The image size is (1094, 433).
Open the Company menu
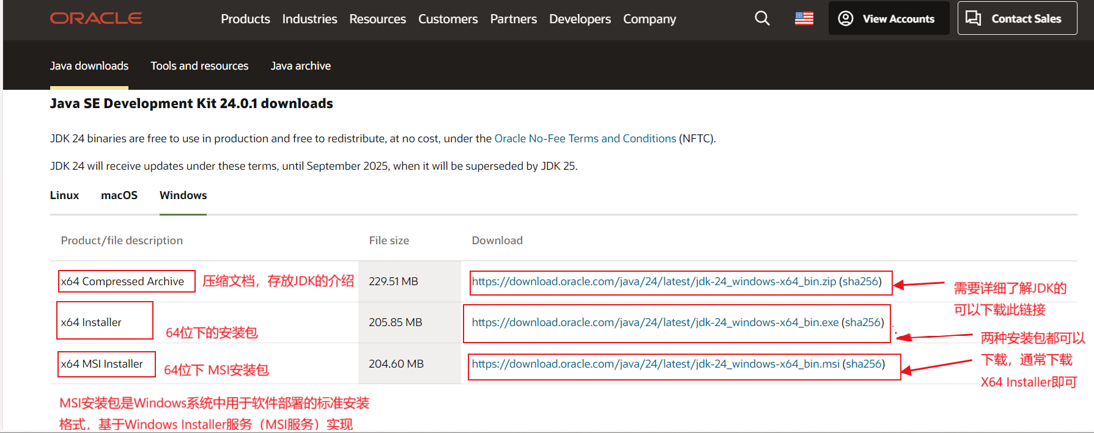(x=649, y=19)
